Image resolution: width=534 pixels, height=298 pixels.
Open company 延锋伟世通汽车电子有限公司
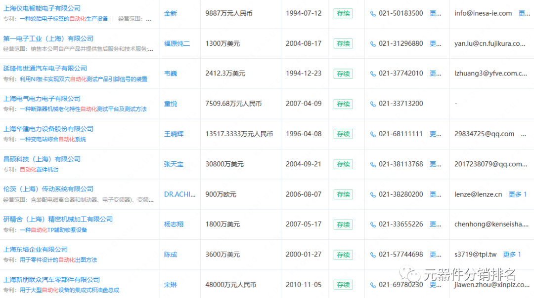click(45, 68)
